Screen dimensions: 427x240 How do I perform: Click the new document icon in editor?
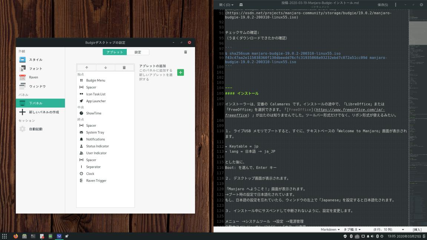click(241, 4)
